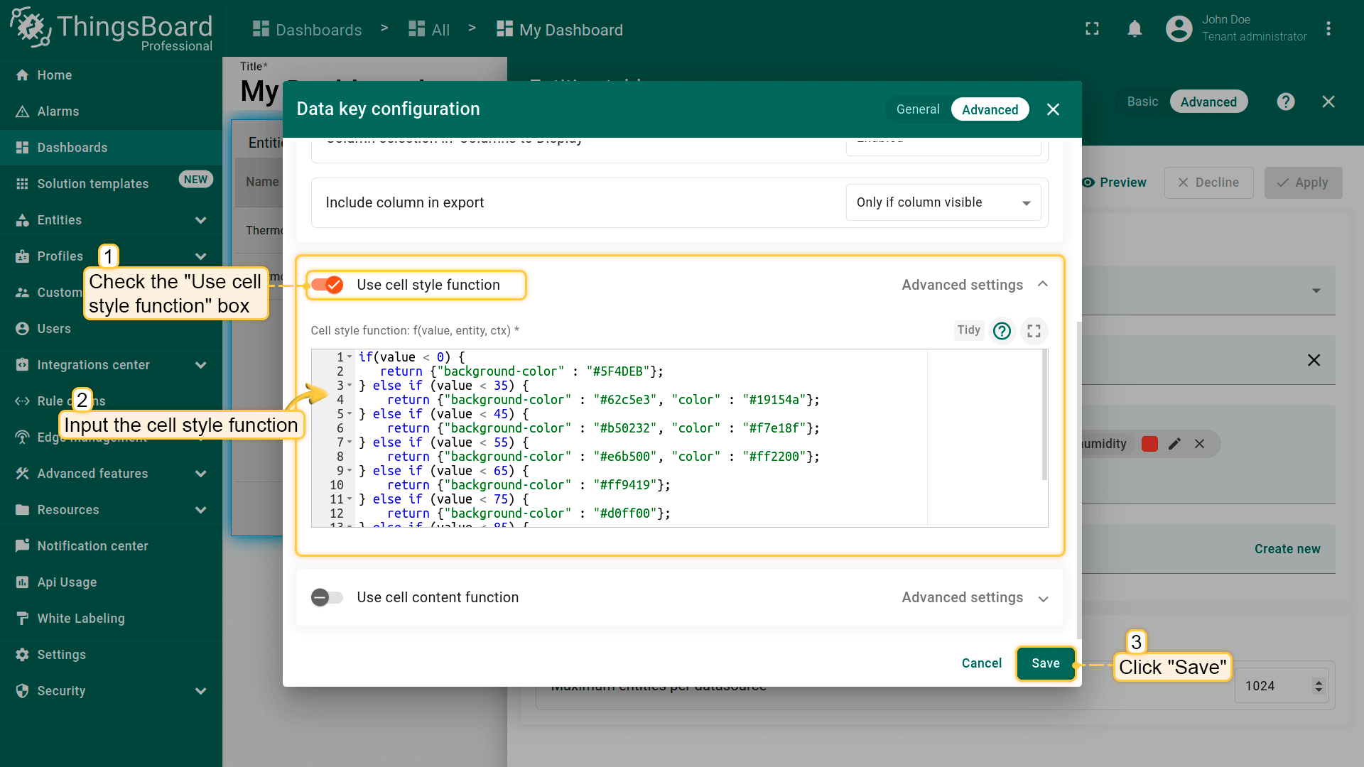Click the red humidity color swatch

tap(1149, 444)
